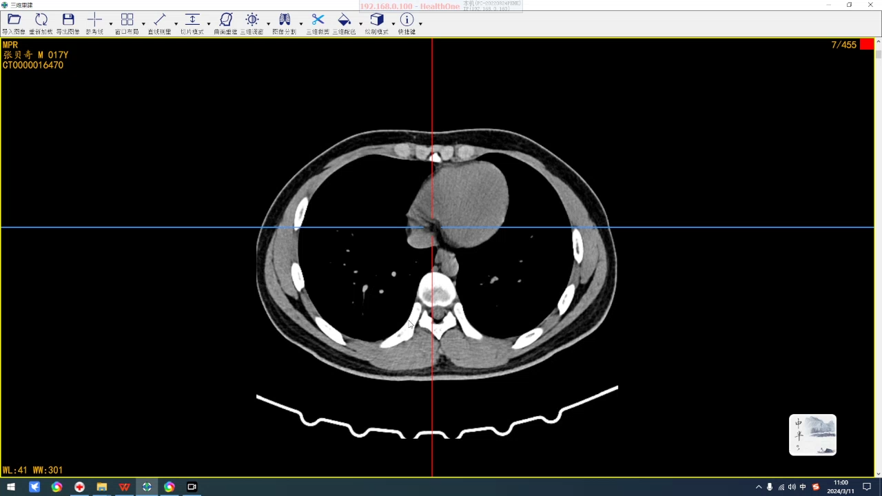Toggle the 中 Chinese input mode indicator
The width and height of the screenshot is (882, 496).
803,487
